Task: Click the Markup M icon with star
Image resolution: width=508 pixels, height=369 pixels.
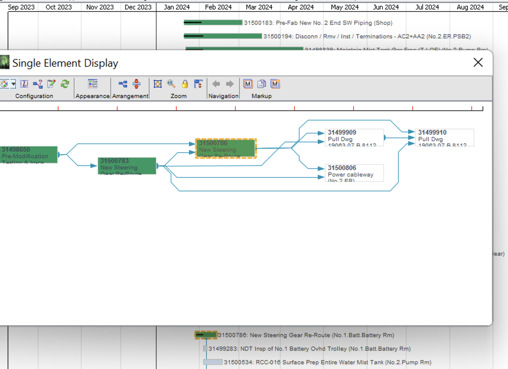Action: click(x=275, y=84)
